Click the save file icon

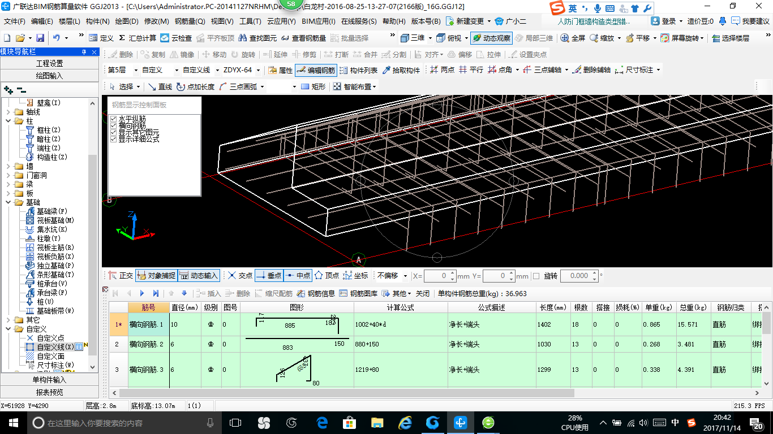[40, 38]
